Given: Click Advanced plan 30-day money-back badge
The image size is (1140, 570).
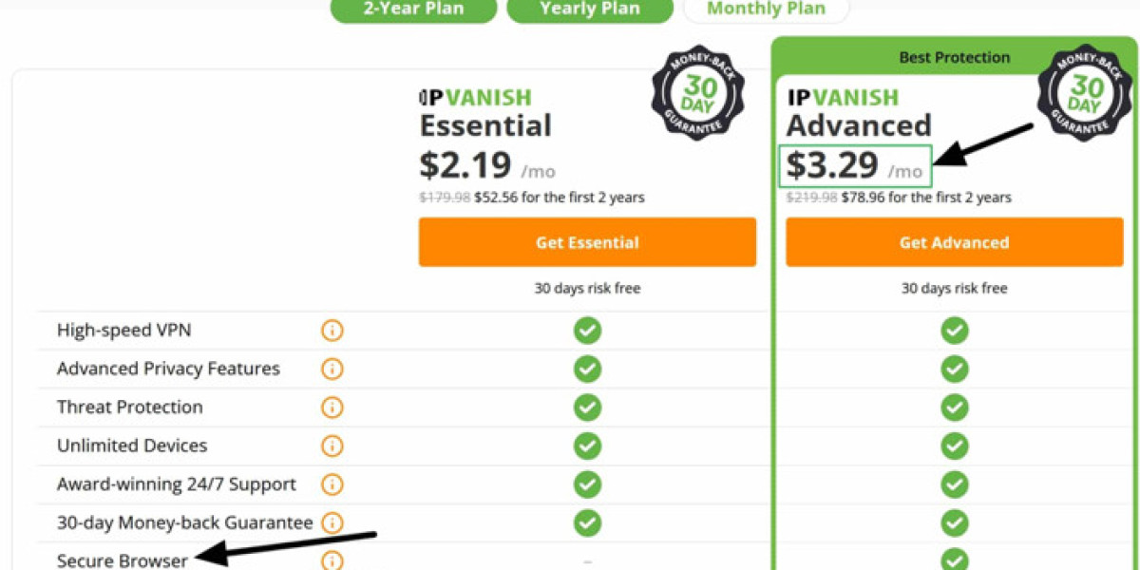Looking at the screenshot, I should coord(1083,92).
